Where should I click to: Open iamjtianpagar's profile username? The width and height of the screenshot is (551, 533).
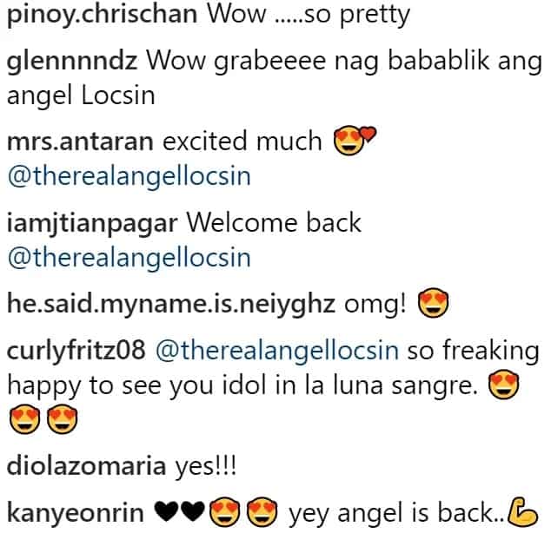point(92,224)
